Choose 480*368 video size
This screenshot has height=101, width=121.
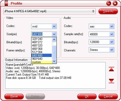(x=42, y=49)
